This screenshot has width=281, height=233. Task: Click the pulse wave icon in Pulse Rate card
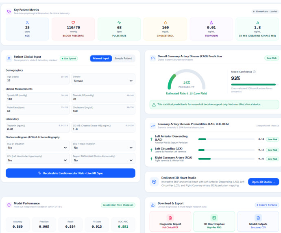(x=119, y=22)
